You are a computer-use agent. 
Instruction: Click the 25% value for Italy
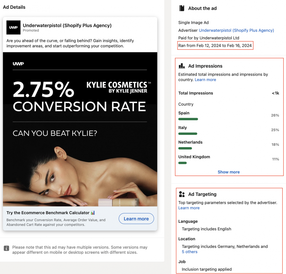tap(275, 130)
